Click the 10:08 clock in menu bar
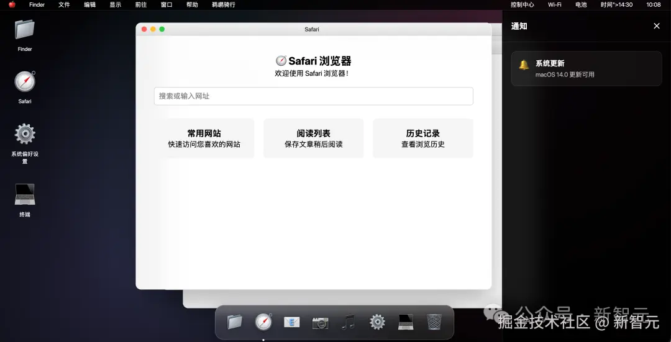This screenshot has height=342, width=671. tap(654, 5)
